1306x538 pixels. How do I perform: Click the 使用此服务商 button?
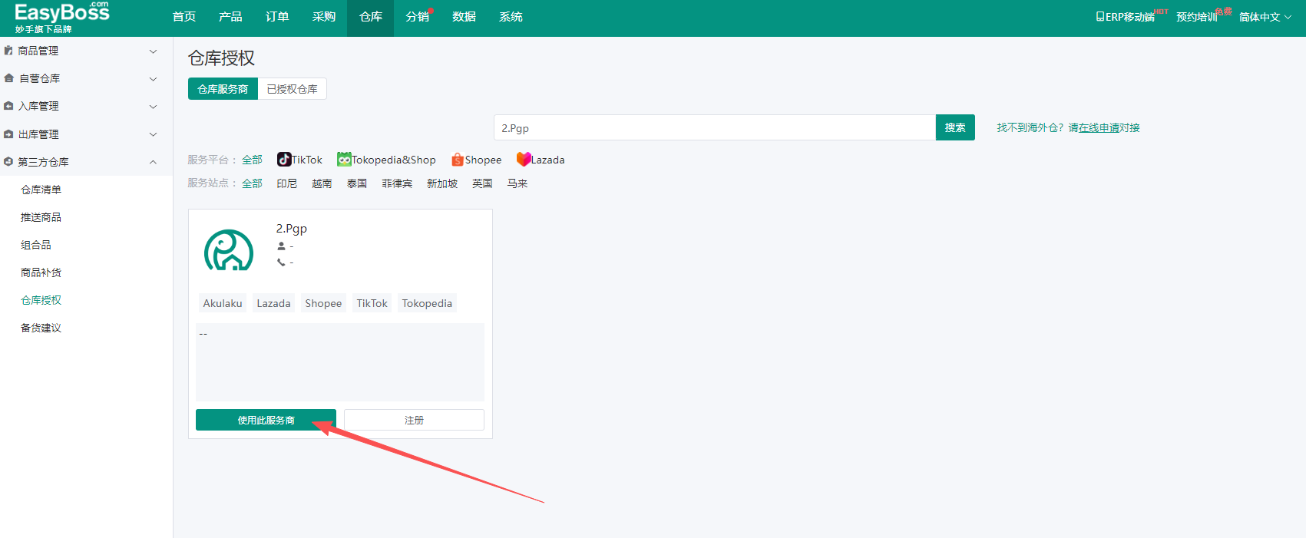click(266, 420)
